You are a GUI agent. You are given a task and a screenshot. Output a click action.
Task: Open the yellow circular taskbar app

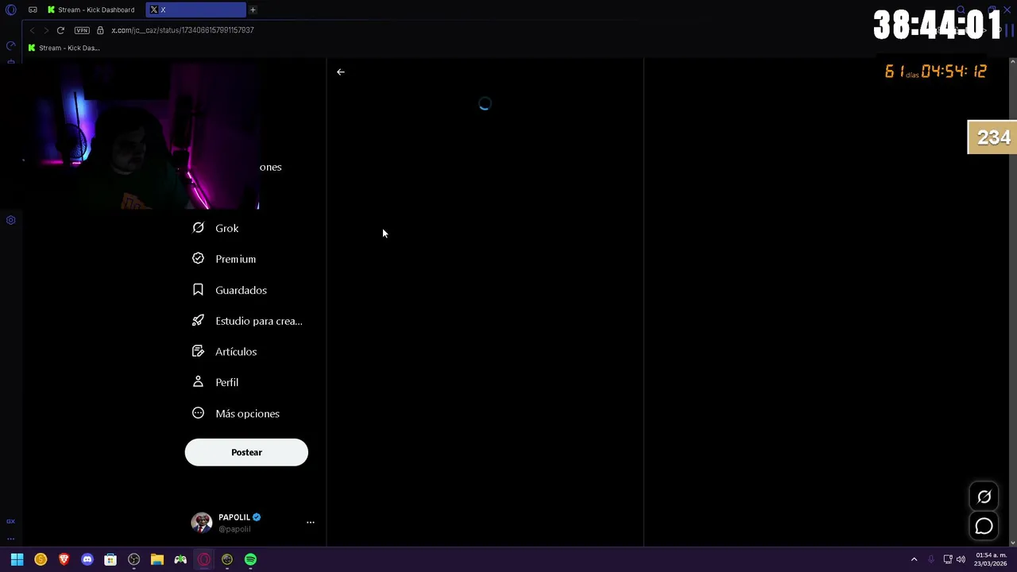(x=227, y=559)
